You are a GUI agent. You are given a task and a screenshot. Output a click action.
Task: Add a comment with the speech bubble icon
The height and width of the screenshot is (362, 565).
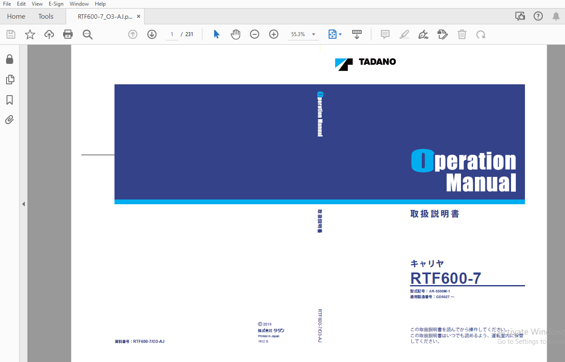(385, 34)
